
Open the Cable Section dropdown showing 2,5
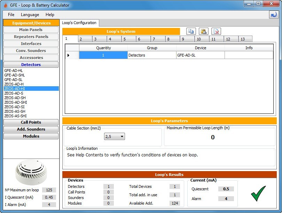click(x=114, y=136)
